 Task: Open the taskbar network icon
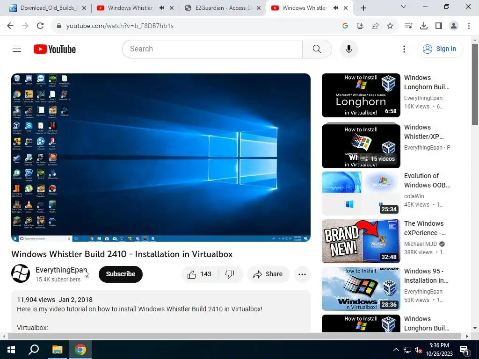407,350
